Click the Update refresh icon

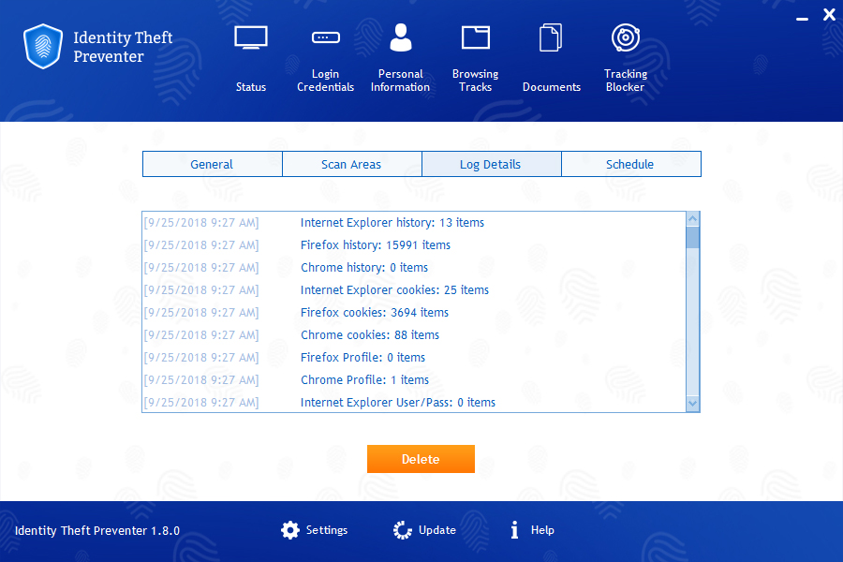401,529
